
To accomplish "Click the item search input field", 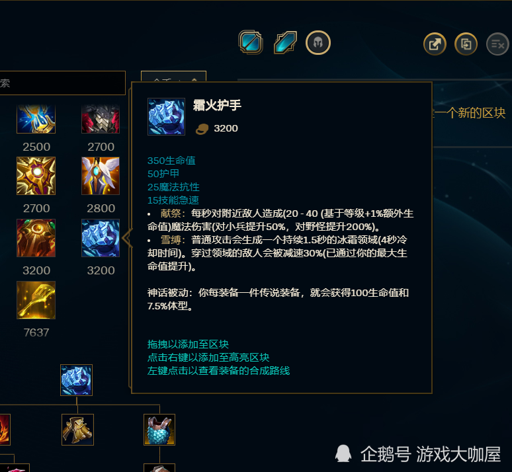I will click(x=62, y=83).
